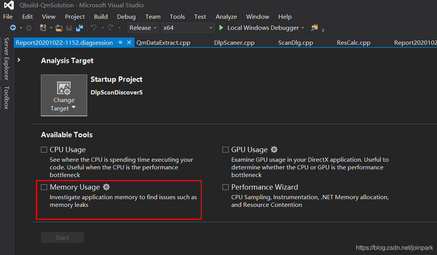Enable the Memory Usage checkbox

tap(44, 187)
